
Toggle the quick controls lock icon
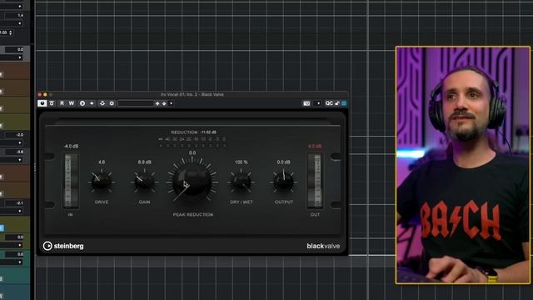tap(337, 103)
